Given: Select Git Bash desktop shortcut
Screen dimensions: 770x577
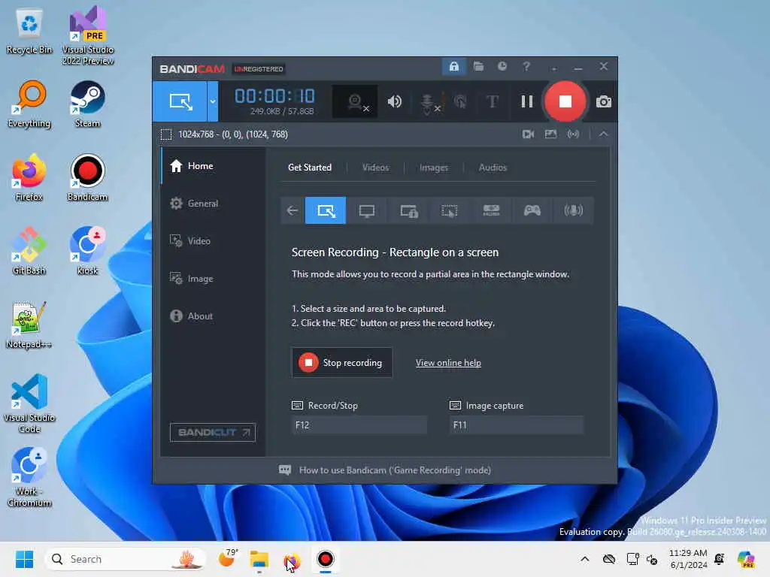Looking at the screenshot, I should pyautogui.click(x=29, y=251).
